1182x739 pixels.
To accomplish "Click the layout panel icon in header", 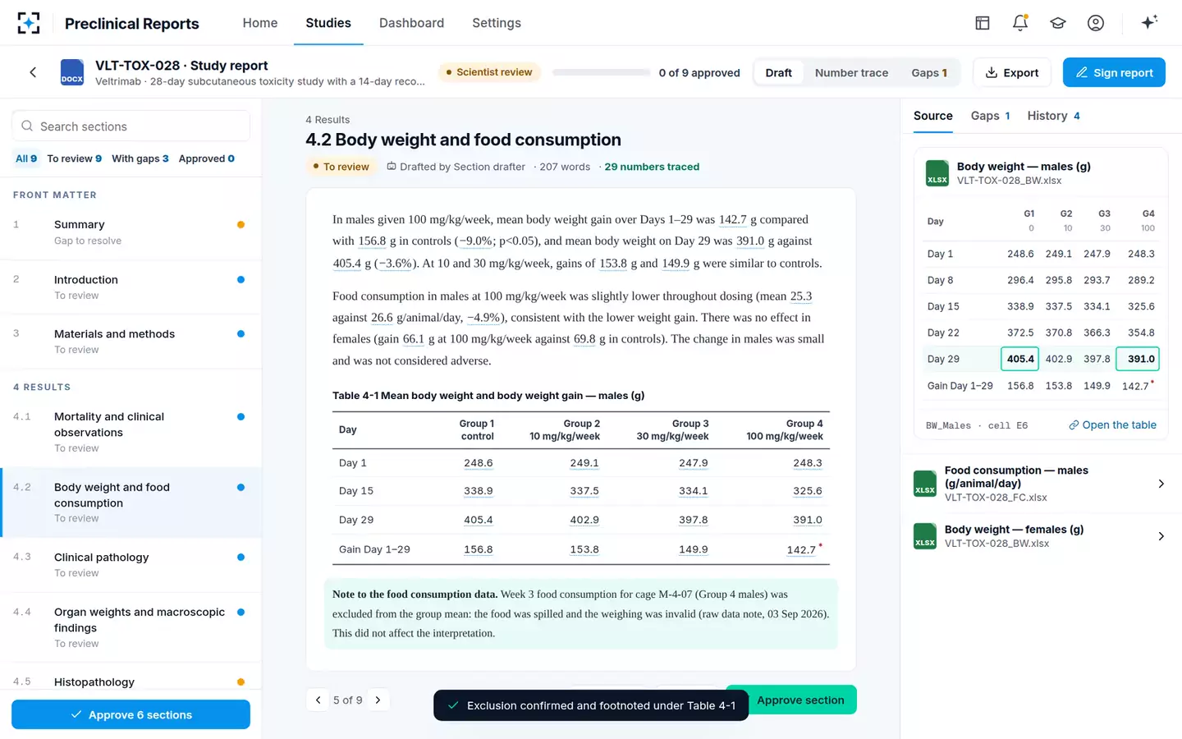I will (983, 23).
